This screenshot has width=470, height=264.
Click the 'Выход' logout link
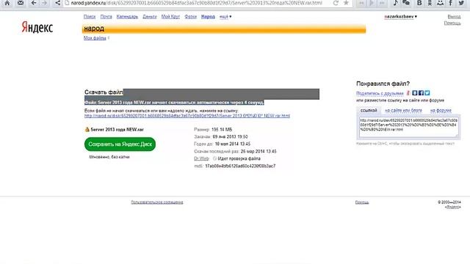[454, 17]
